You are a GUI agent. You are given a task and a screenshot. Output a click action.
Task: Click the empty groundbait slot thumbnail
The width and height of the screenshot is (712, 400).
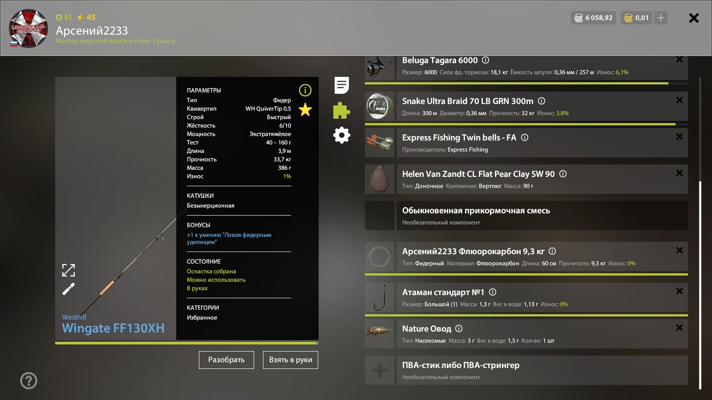click(380, 216)
